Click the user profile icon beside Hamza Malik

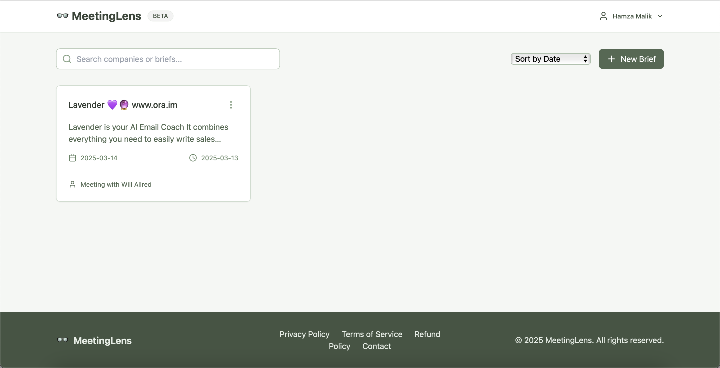point(603,16)
